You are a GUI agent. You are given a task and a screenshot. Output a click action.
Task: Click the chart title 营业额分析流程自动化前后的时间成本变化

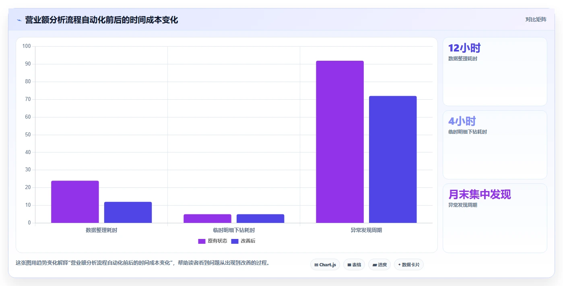pyautogui.click(x=101, y=20)
